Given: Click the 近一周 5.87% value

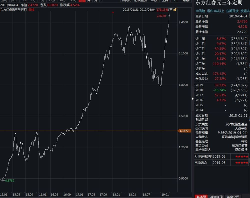Looking at the screenshot, I should [x=221, y=39].
